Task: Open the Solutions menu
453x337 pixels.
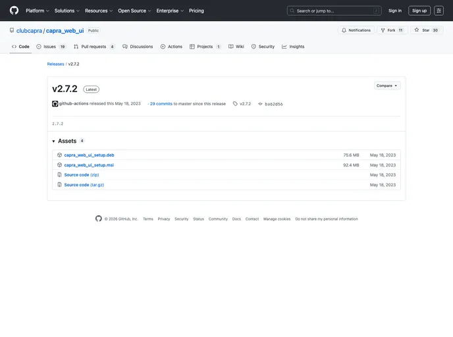Action: [x=67, y=11]
